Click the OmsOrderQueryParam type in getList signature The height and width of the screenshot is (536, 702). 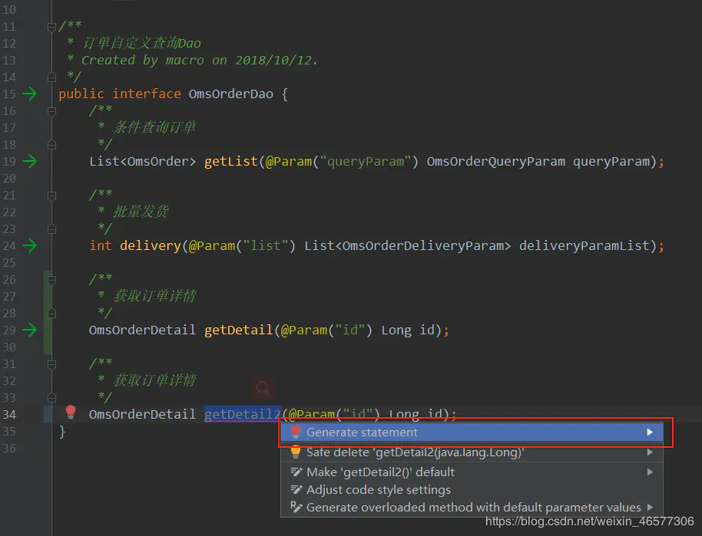pos(495,161)
